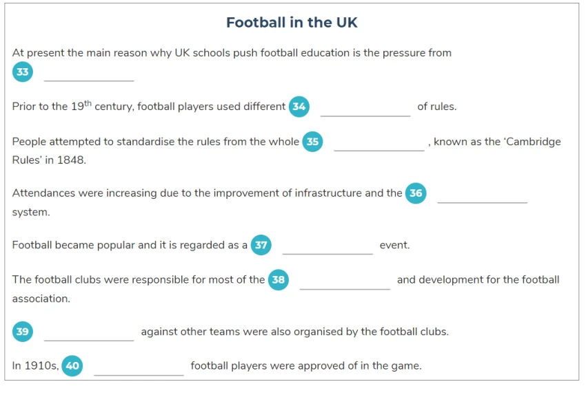Focus the blank before 'and development'
The image size is (586, 395).
[345, 281]
